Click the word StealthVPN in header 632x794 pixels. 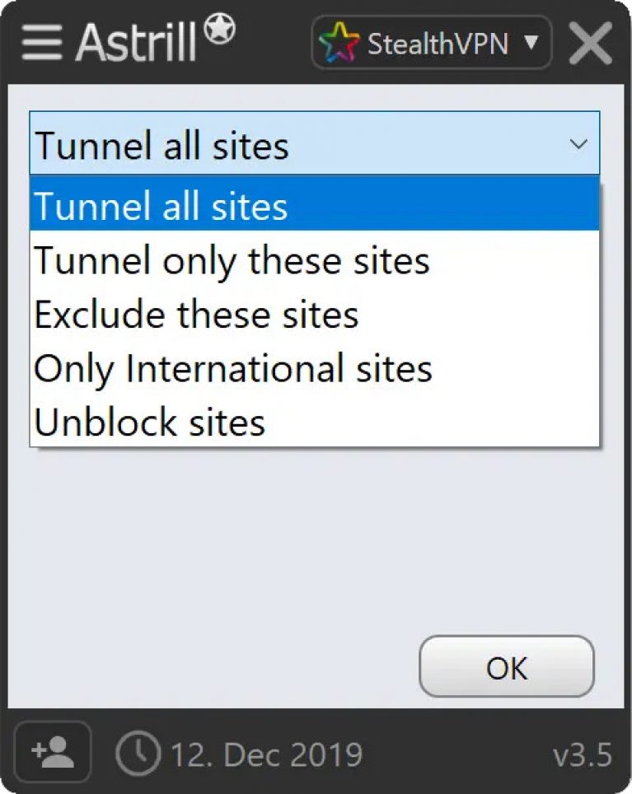click(437, 44)
